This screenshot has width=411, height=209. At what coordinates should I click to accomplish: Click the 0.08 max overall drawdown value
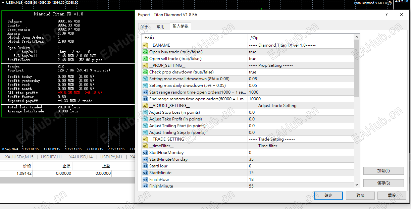click(x=253, y=79)
